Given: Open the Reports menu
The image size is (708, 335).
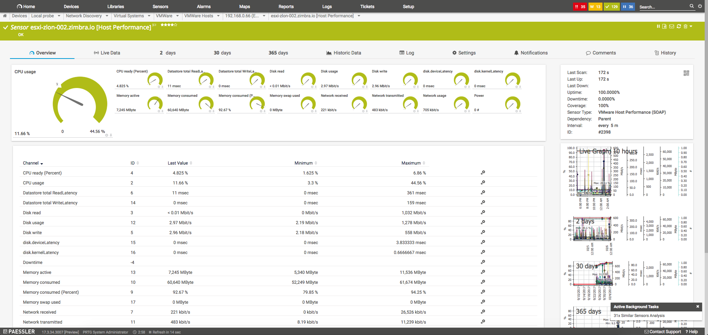Looking at the screenshot, I should (286, 7).
